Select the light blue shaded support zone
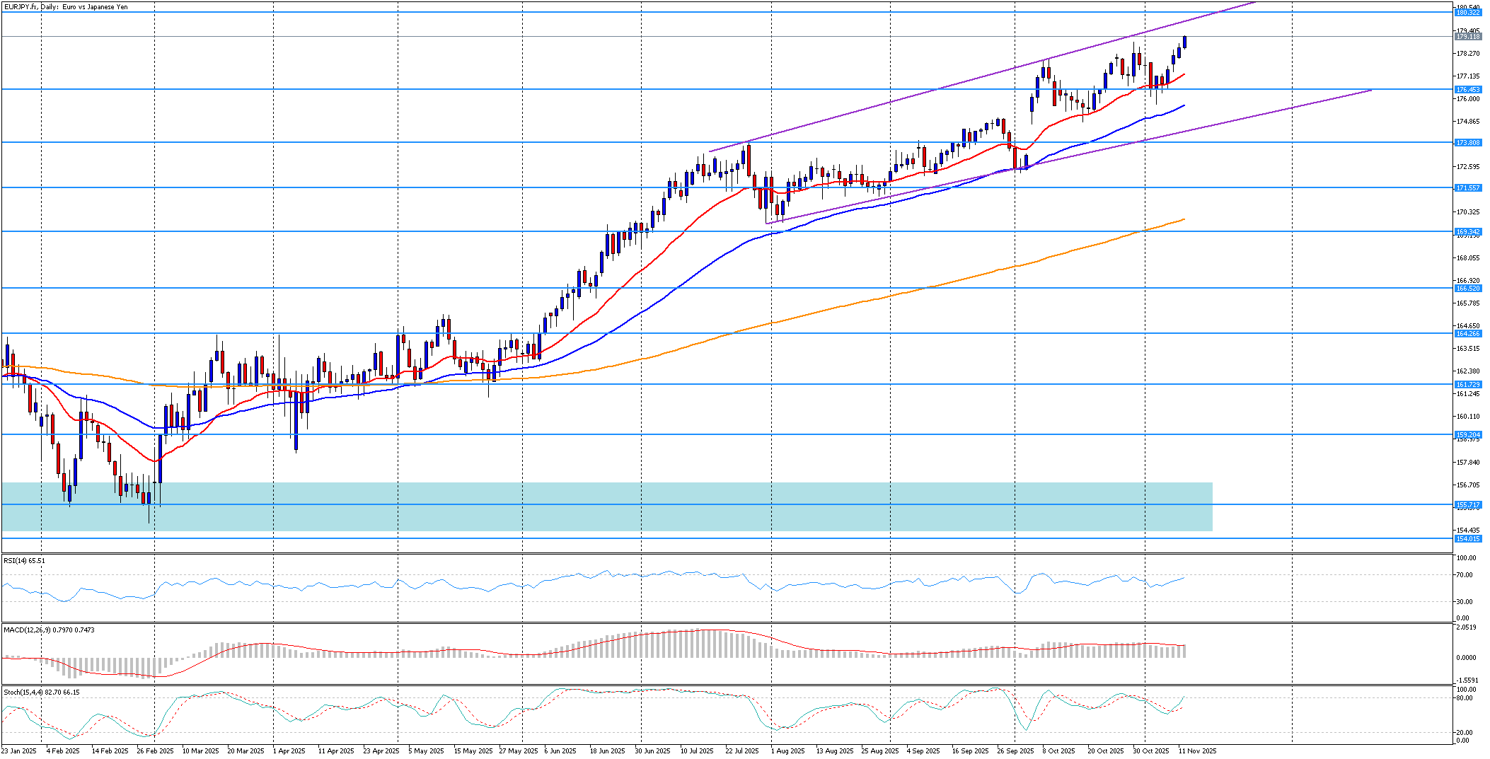 tap(607, 506)
